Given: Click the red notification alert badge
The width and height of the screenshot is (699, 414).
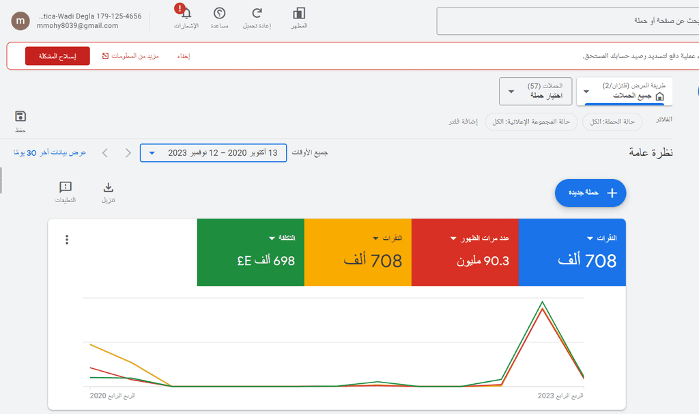Looking at the screenshot, I should point(180,8).
